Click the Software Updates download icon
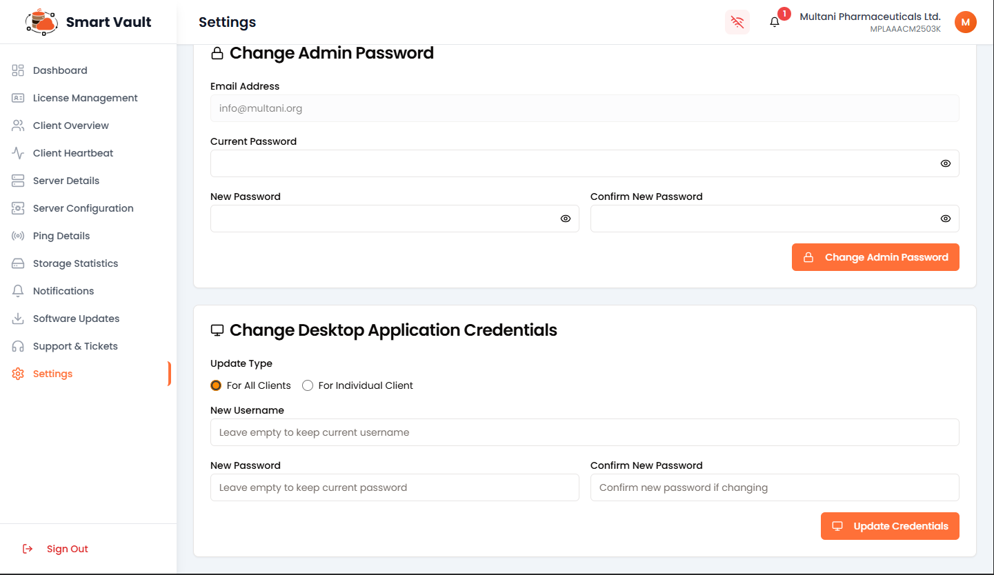Screen dimensions: 994x575 pyautogui.click(x=18, y=319)
